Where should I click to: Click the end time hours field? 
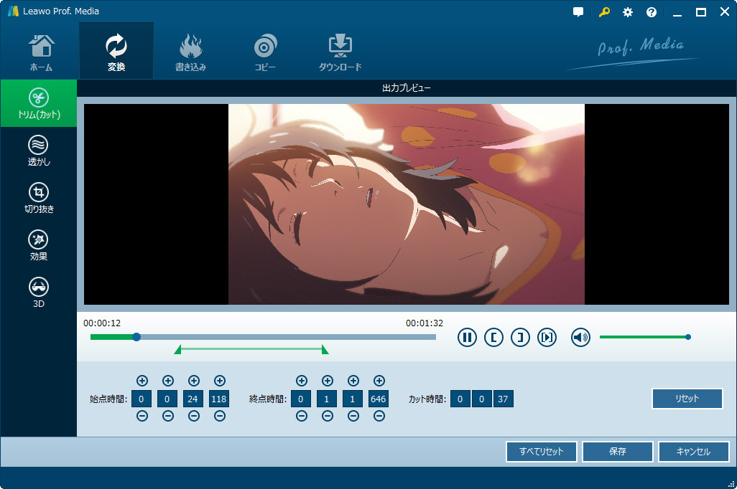click(301, 399)
